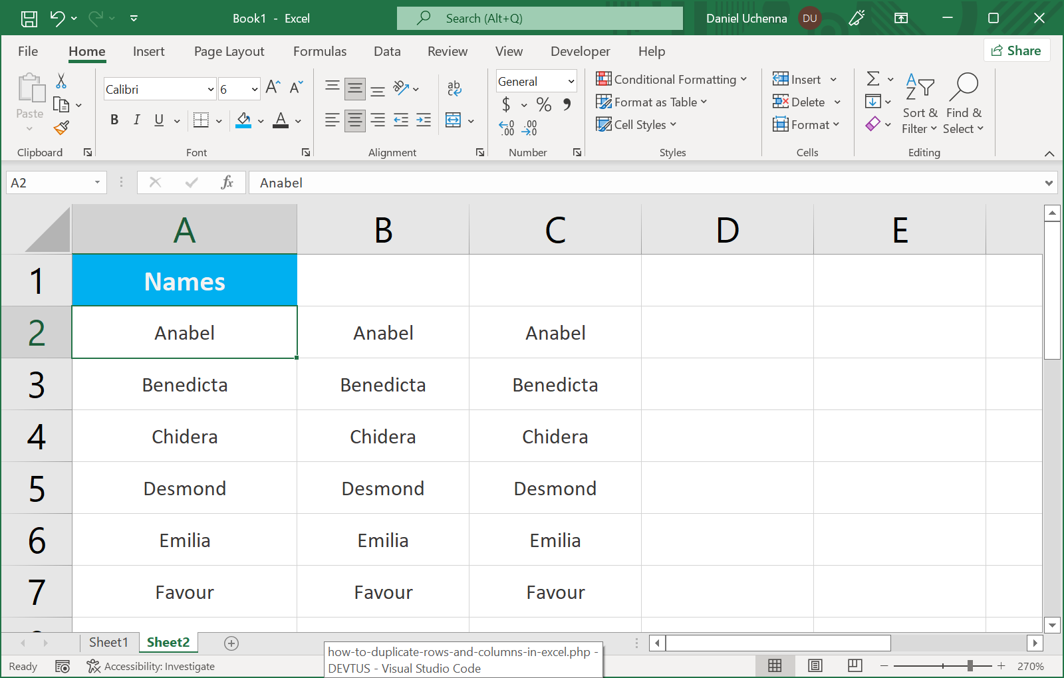Click the Insert Function fx icon
1064x678 pixels.
(x=227, y=183)
